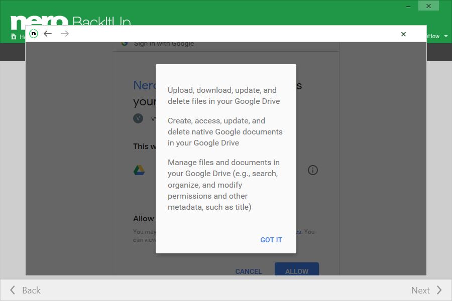Click the text 'Create, access, update, and'

click(216, 121)
